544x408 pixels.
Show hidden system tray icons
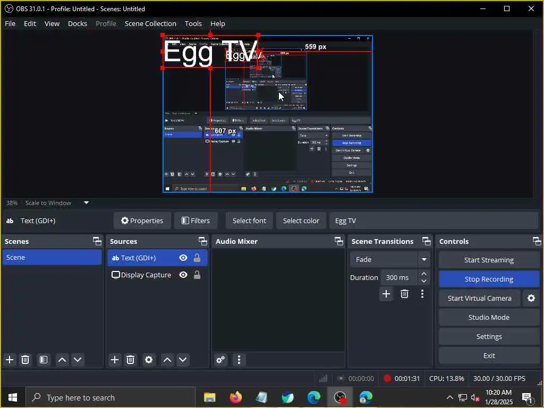pyautogui.click(x=449, y=397)
